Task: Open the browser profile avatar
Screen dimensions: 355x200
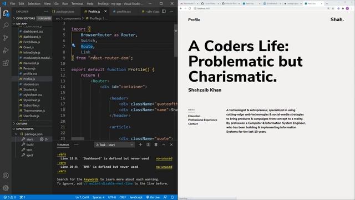Action: pos(347,8)
